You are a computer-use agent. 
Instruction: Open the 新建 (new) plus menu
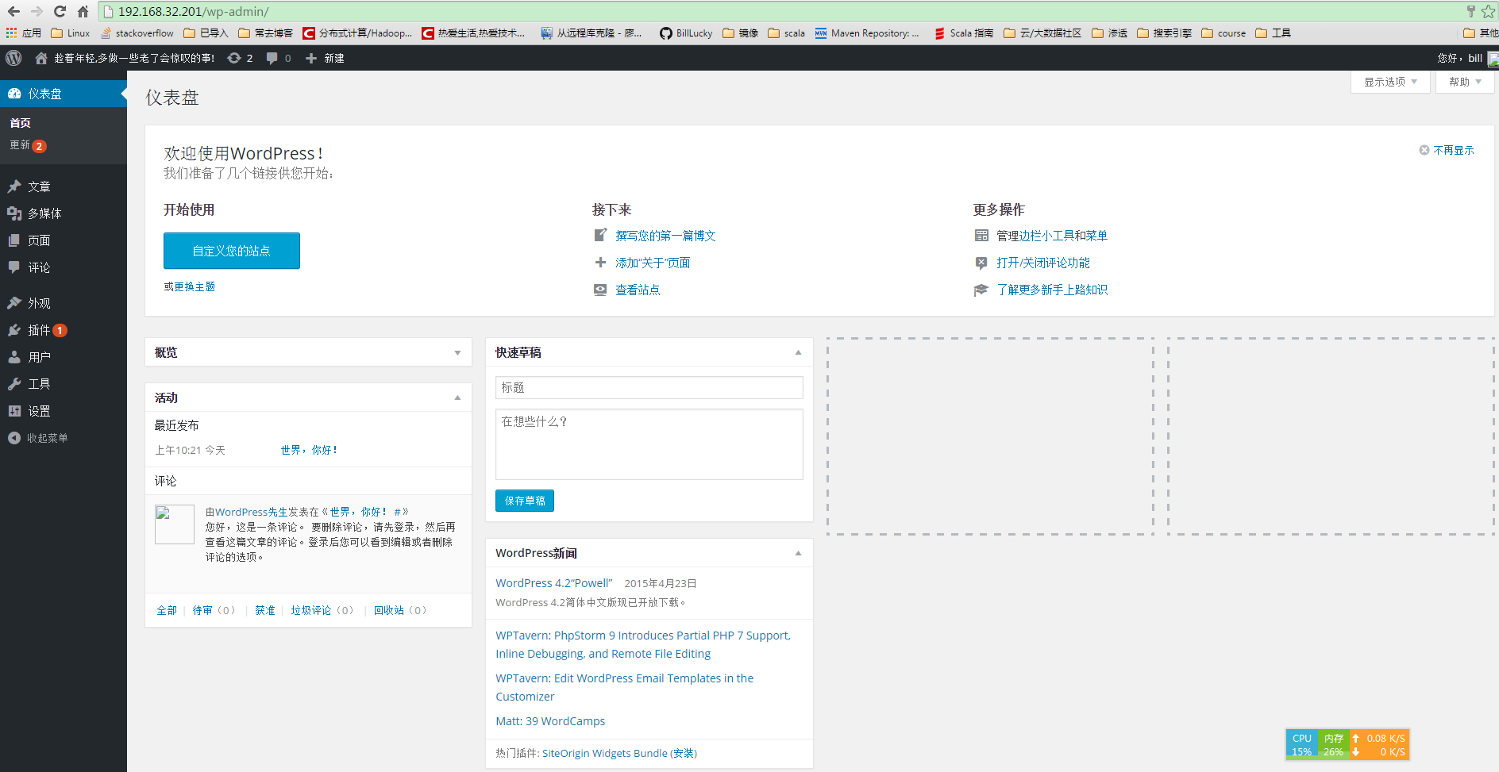tap(325, 58)
